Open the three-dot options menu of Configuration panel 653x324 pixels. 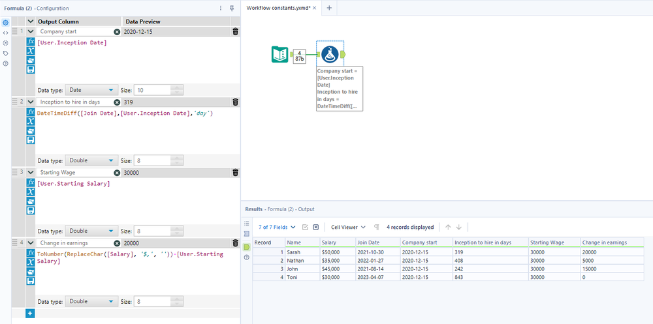[221, 8]
